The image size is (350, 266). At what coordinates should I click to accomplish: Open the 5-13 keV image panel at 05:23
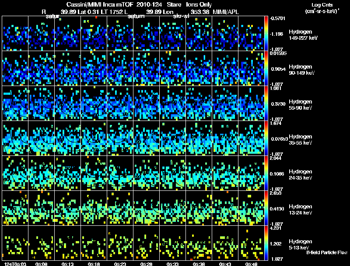pos(120,243)
